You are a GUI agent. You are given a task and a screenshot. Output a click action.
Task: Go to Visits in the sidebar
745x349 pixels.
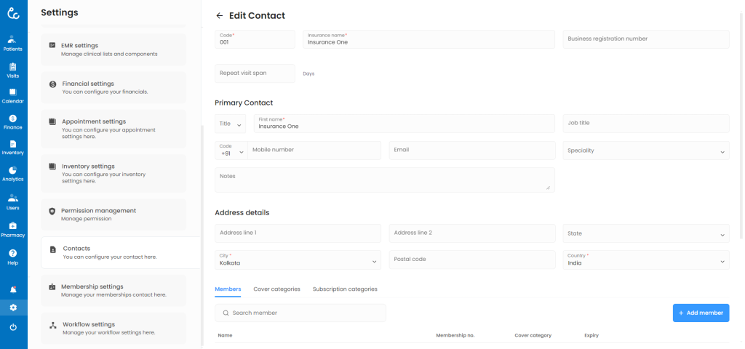pos(13,70)
